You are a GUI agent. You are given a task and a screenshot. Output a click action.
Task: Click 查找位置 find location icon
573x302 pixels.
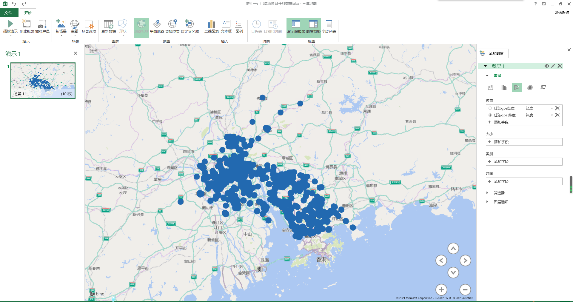click(x=172, y=24)
